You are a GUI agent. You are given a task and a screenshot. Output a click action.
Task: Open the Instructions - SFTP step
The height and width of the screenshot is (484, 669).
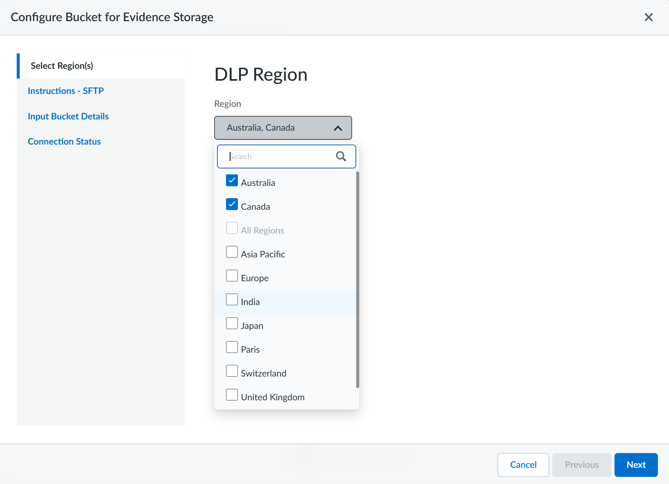(x=66, y=91)
